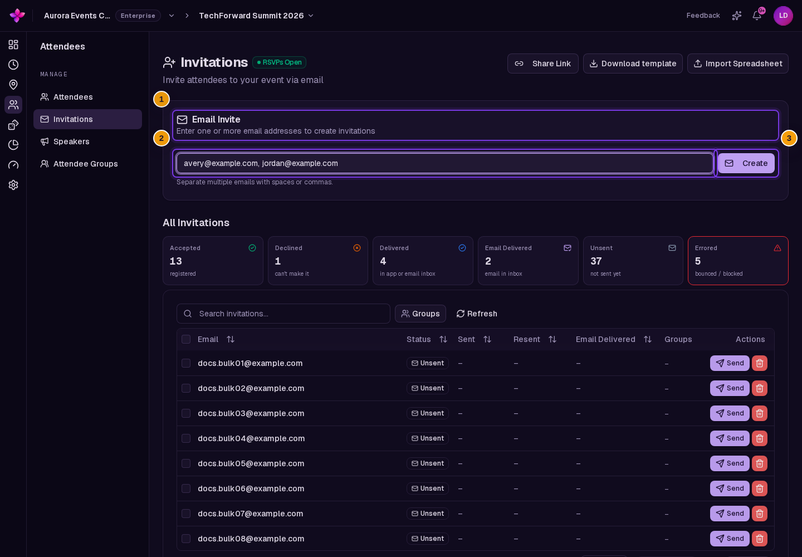Screen dimensions: 802x557
Task: Open the dashboard grid icon in the left rail
Action: tap(13, 45)
